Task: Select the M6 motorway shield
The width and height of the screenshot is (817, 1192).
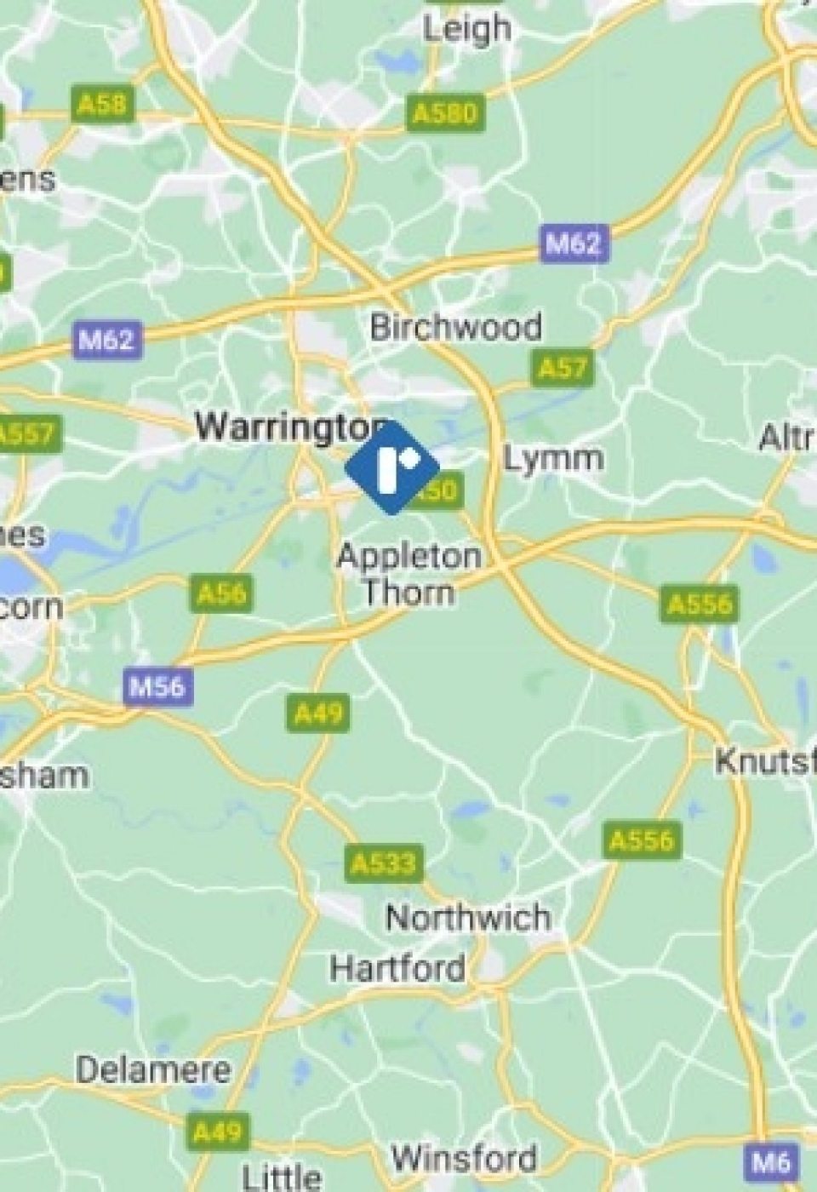Action: [772, 1162]
